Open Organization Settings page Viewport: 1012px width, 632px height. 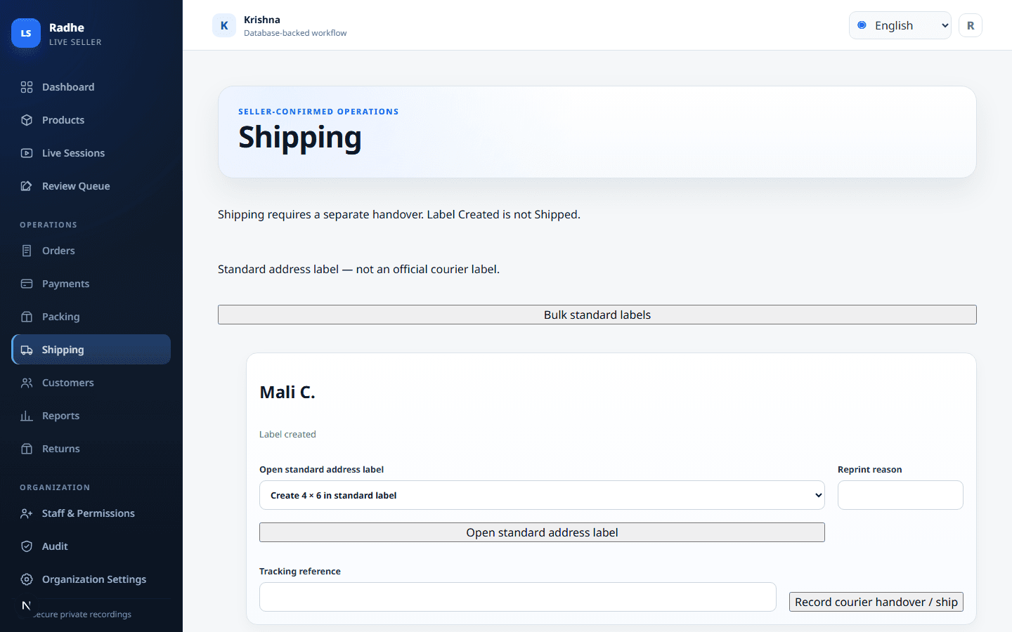point(91,579)
